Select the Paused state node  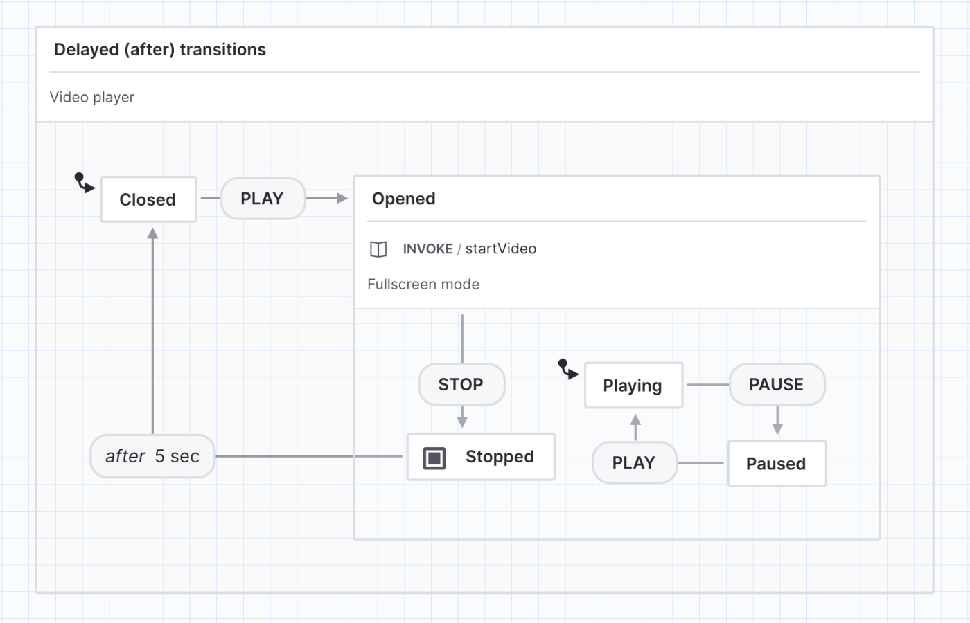(x=777, y=464)
